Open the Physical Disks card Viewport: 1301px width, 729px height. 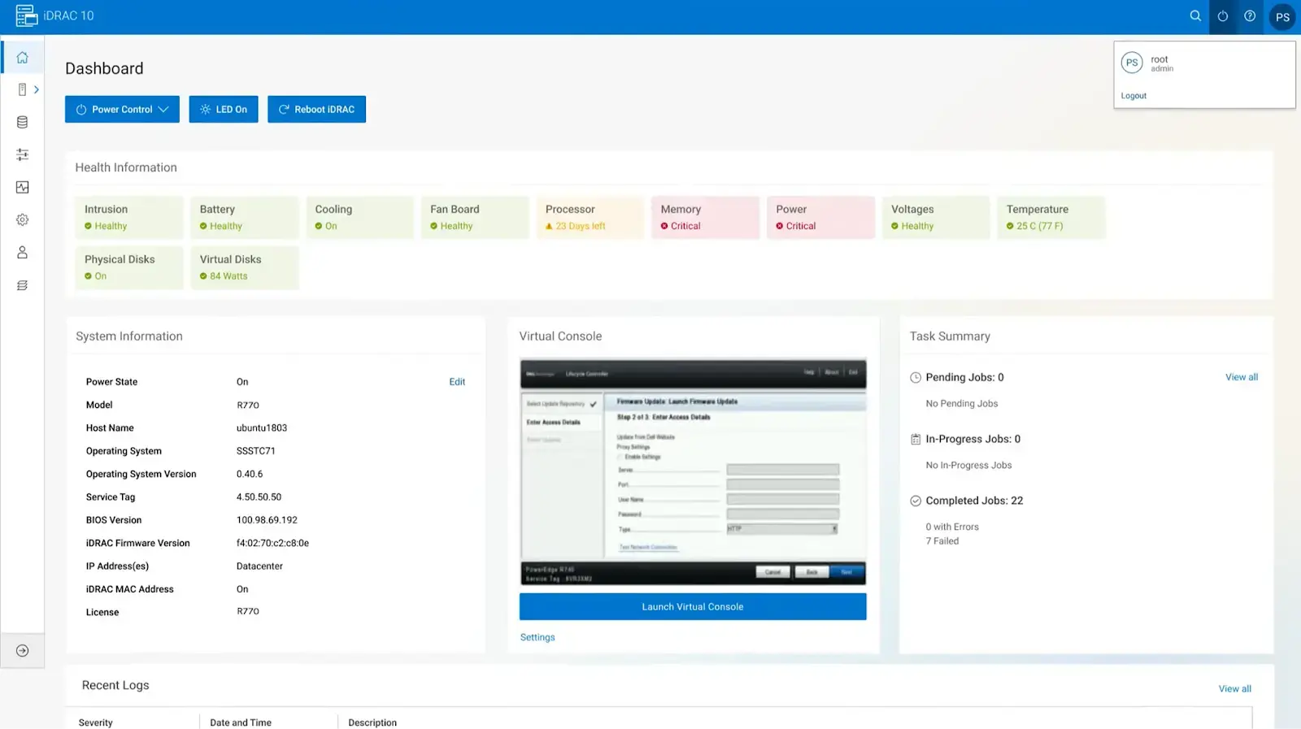[129, 267]
